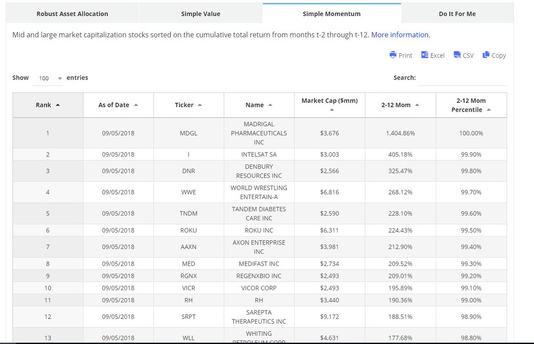Sort table by Name column
Image resolution: width=534 pixels, height=344 pixels.
tap(259, 105)
